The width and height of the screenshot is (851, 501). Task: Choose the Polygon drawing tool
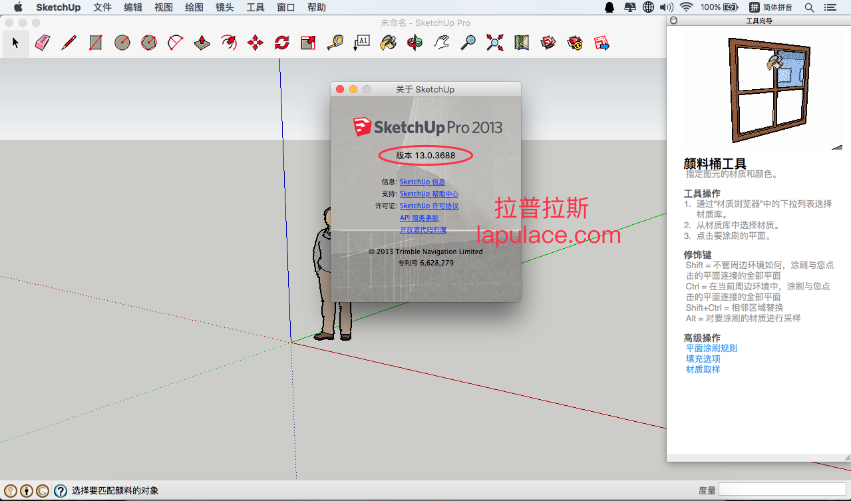click(149, 43)
